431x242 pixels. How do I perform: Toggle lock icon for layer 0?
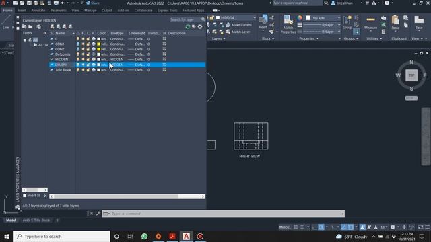pyautogui.click(x=88, y=39)
